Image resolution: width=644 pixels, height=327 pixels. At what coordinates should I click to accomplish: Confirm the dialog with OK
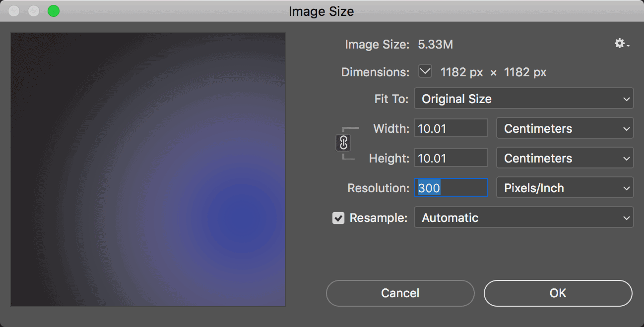558,293
